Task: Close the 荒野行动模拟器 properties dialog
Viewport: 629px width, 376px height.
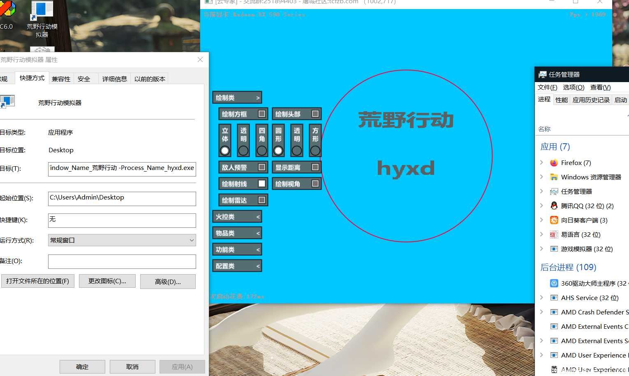Action: [x=200, y=60]
